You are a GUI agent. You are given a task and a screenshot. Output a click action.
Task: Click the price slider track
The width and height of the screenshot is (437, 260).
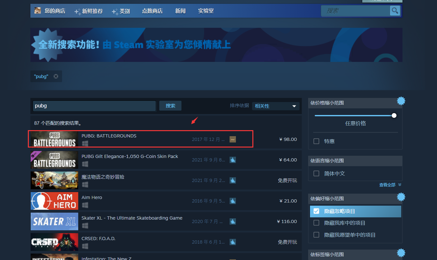pyautogui.click(x=354, y=116)
